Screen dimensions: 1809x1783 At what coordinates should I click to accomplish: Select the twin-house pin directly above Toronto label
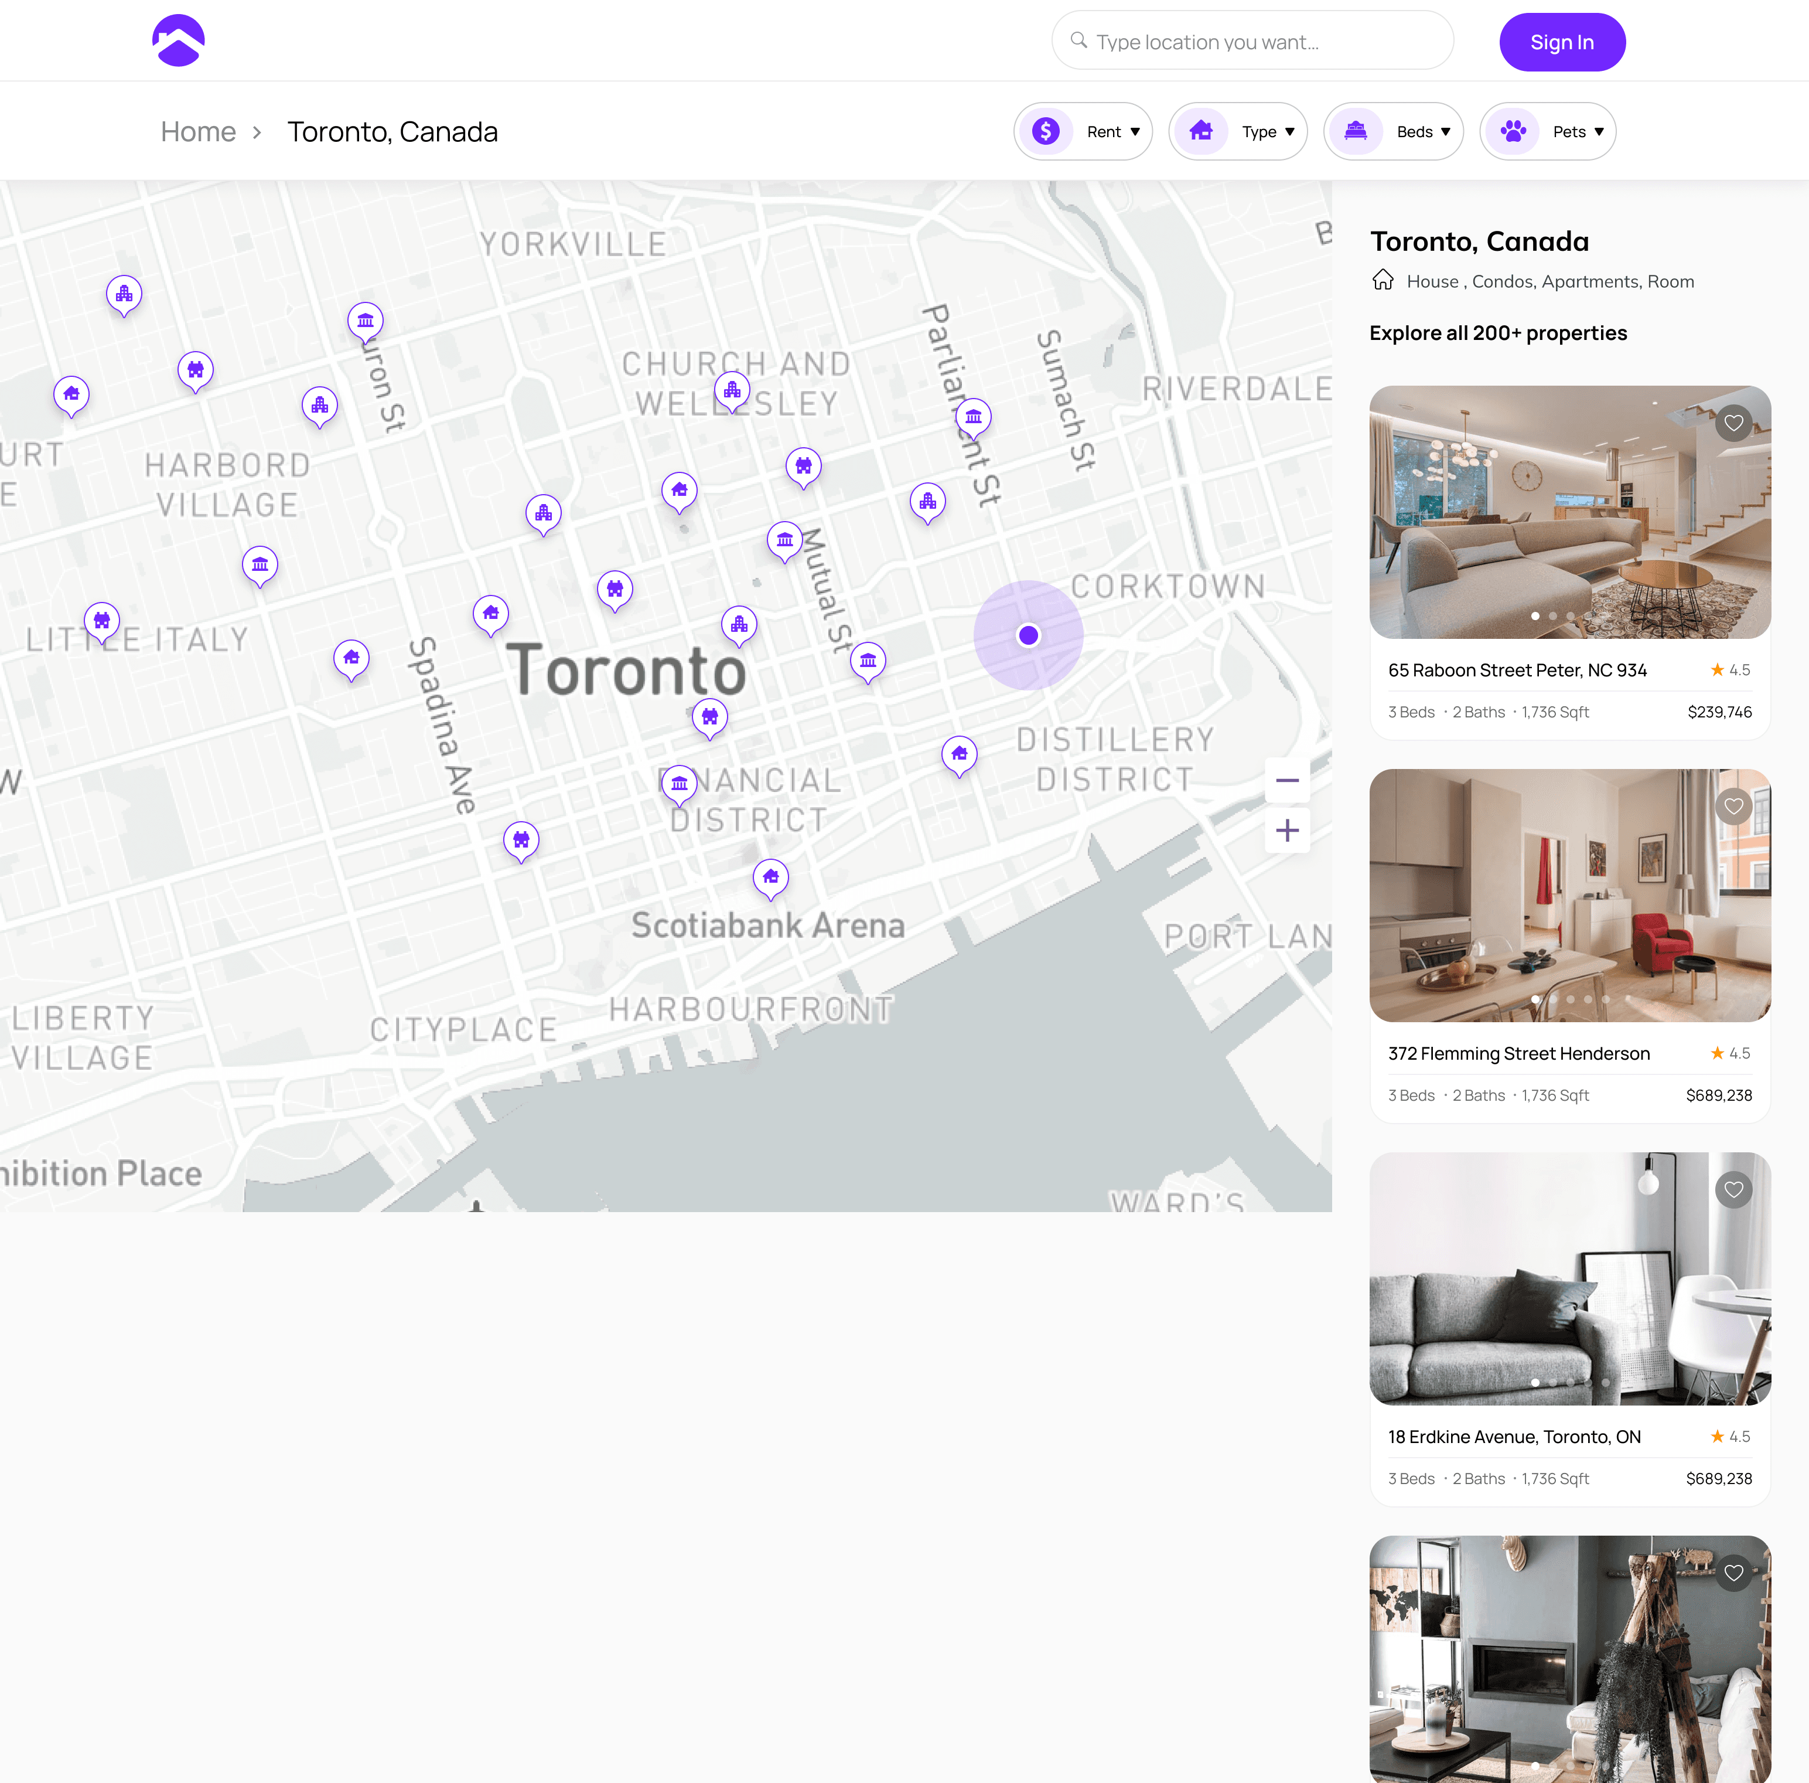tap(615, 591)
